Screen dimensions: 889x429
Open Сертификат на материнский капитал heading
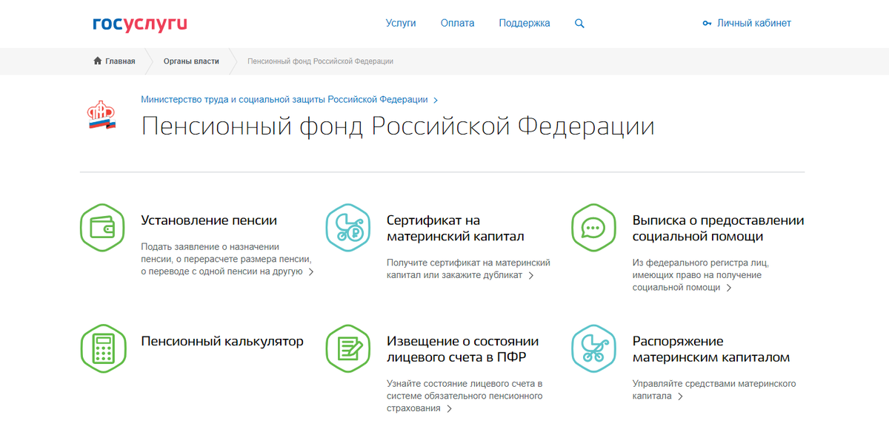pyautogui.click(x=456, y=228)
